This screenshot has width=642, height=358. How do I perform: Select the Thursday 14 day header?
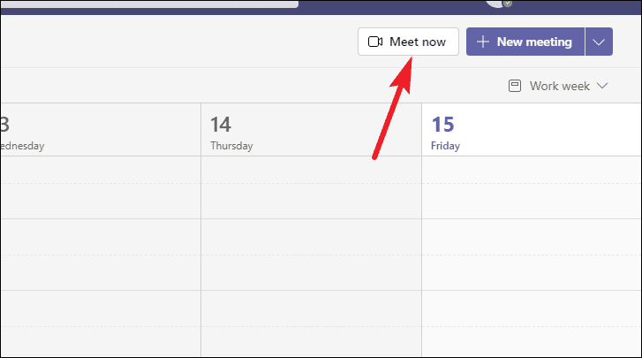click(311, 130)
